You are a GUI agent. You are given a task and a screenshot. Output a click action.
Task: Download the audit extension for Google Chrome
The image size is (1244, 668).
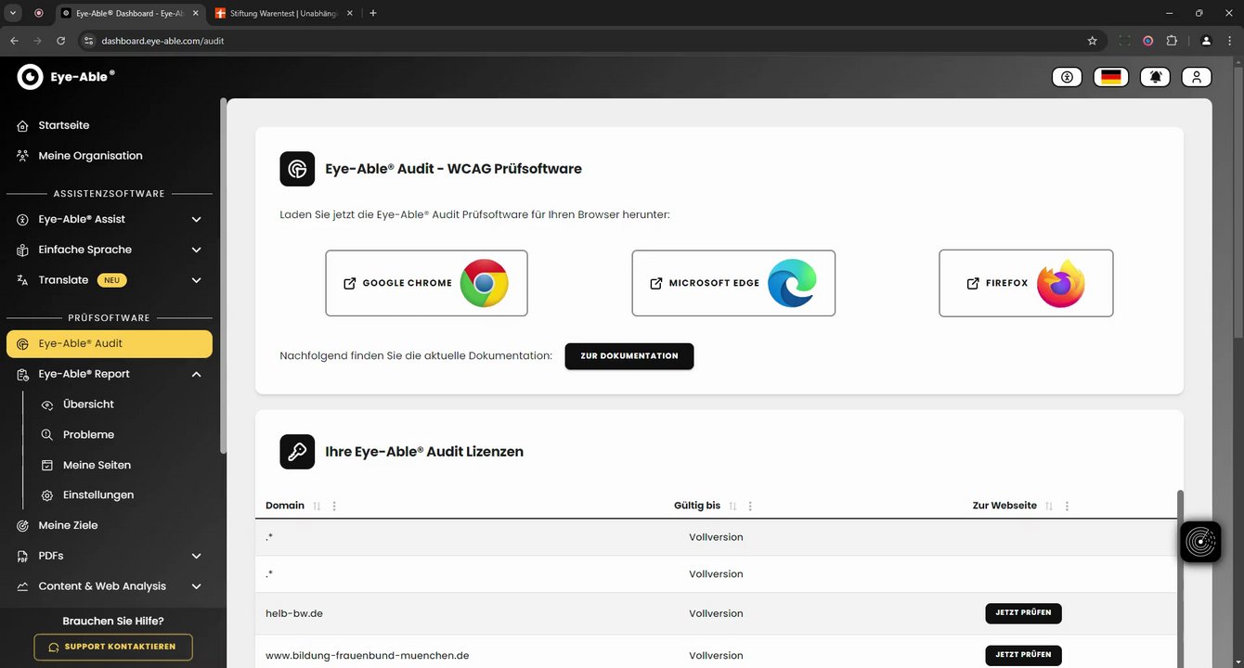tap(426, 283)
